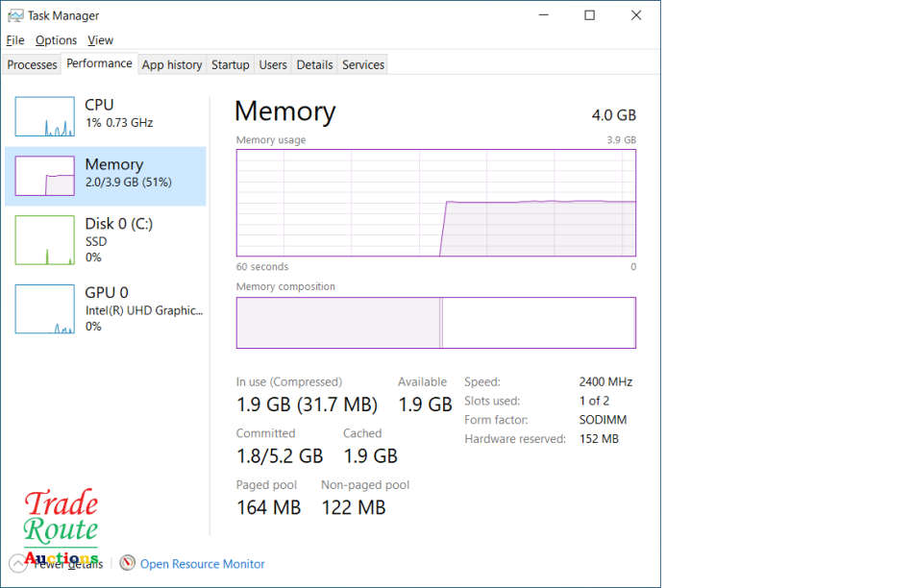Image resolution: width=913 pixels, height=588 pixels.
Task: Open the View menu
Action: [x=100, y=40]
